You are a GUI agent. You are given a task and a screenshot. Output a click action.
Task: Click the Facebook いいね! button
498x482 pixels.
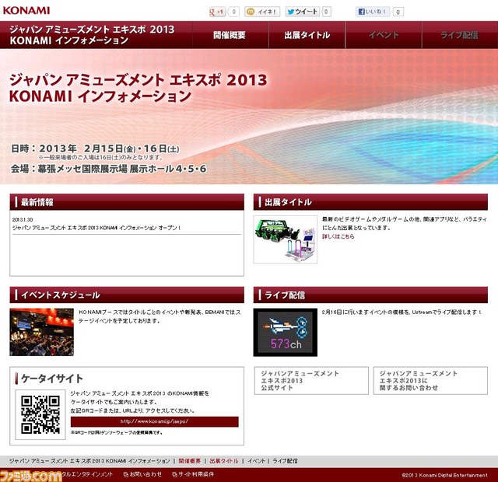373,12
